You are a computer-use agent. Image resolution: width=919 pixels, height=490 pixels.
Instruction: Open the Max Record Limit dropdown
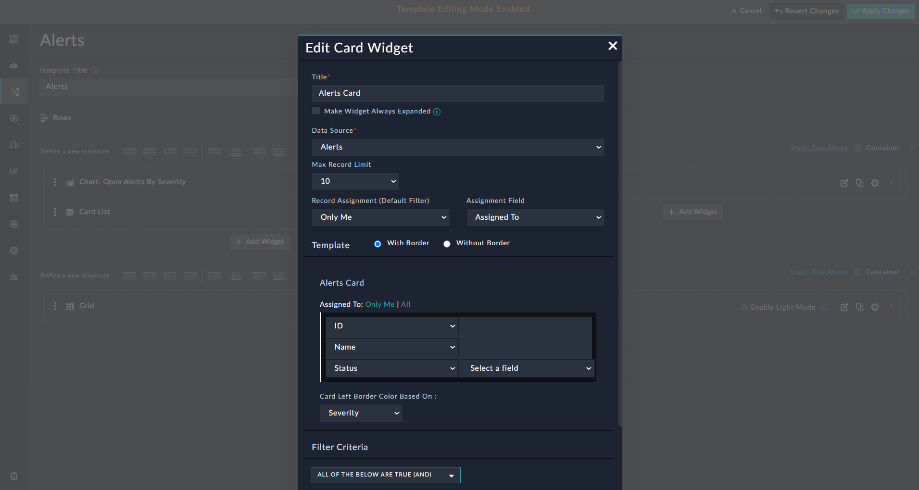tap(355, 181)
